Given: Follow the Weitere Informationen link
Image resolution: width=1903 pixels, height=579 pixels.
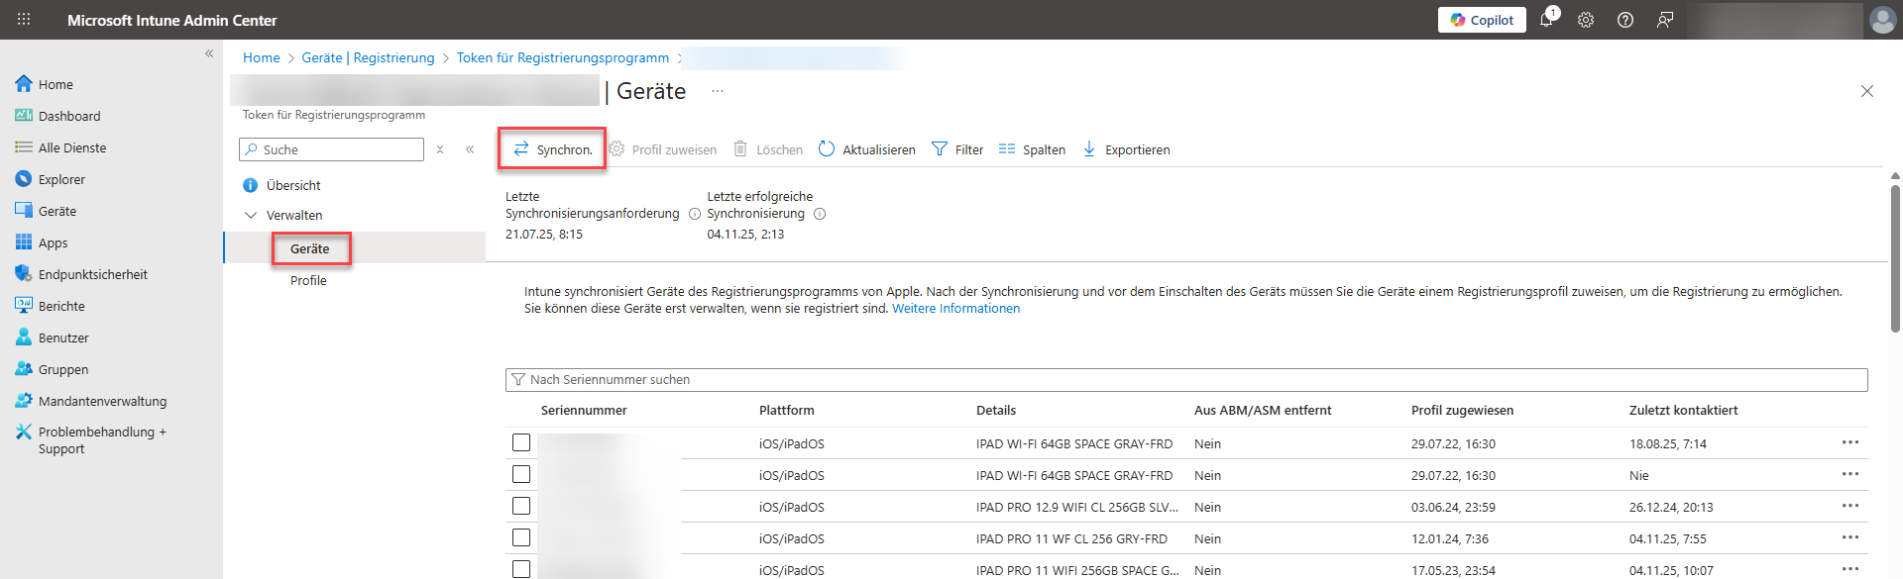Looking at the screenshot, I should click(955, 309).
